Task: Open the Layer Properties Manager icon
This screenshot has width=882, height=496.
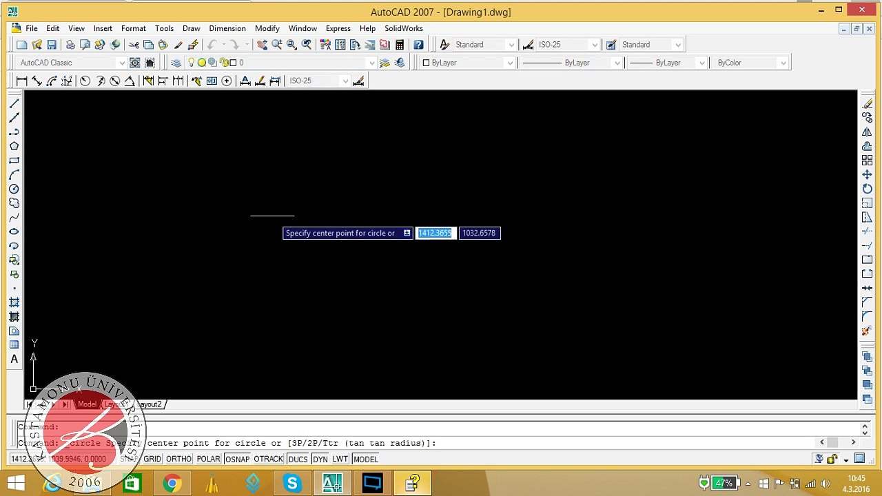Action: 176,63
